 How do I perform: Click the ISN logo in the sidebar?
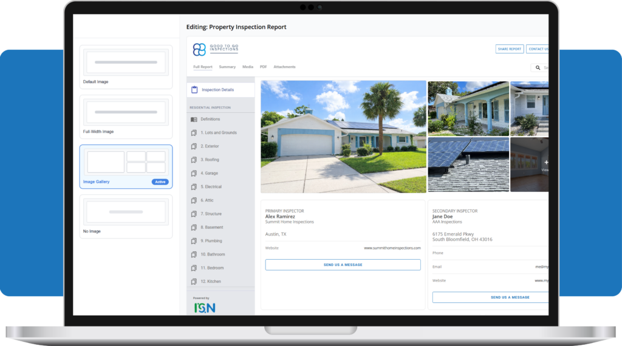tap(205, 308)
